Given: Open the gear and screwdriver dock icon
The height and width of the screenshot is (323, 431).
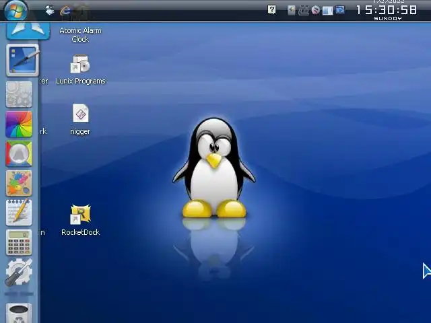Looking at the screenshot, I should click(x=19, y=272).
